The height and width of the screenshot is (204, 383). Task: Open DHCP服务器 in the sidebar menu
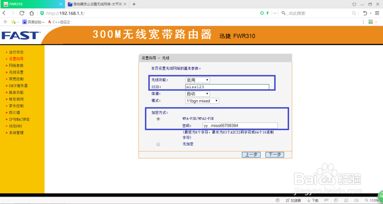[18, 86]
